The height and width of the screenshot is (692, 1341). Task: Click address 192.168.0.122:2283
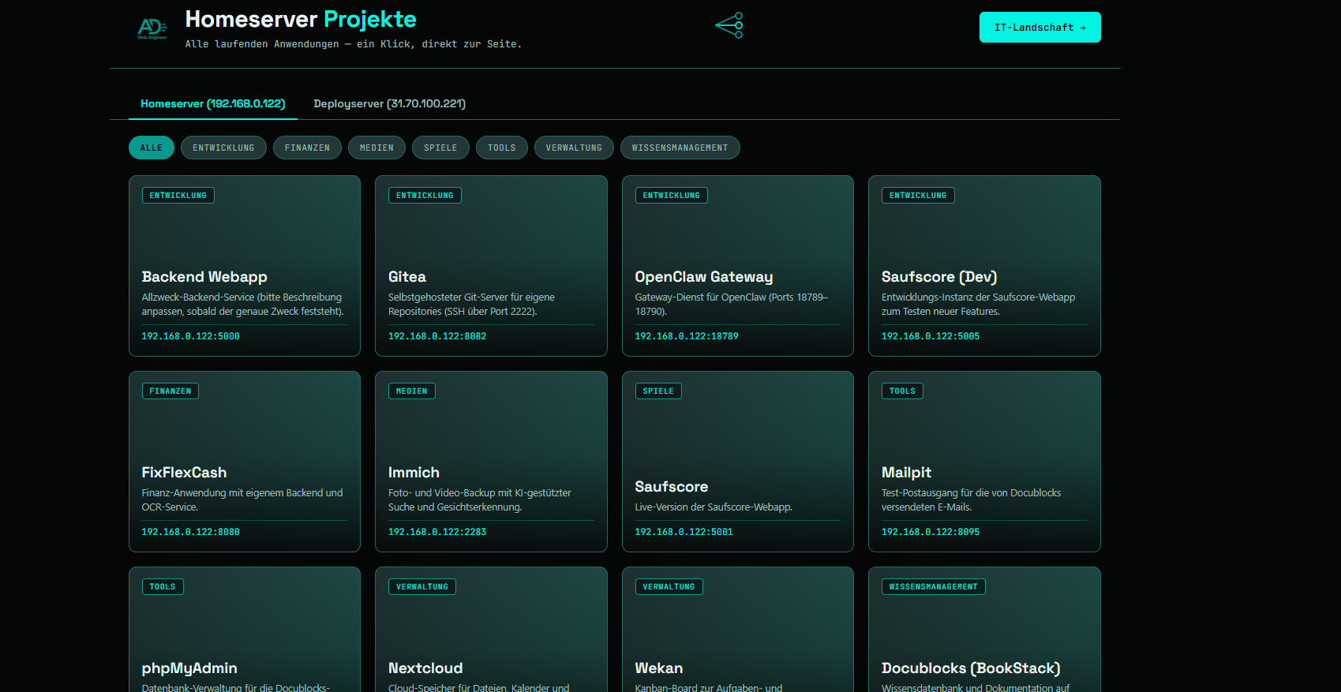point(437,532)
